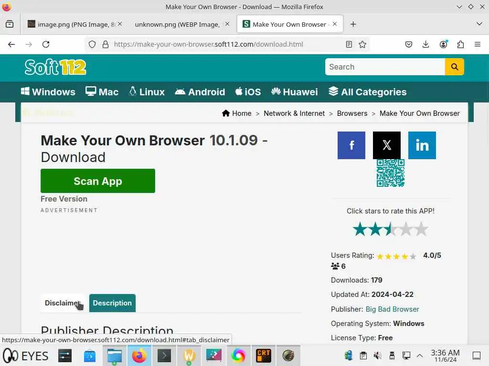Close the Make Your Own Browser tab
Image resolution: width=489 pixels, height=366 pixels.
click(335, 24)
